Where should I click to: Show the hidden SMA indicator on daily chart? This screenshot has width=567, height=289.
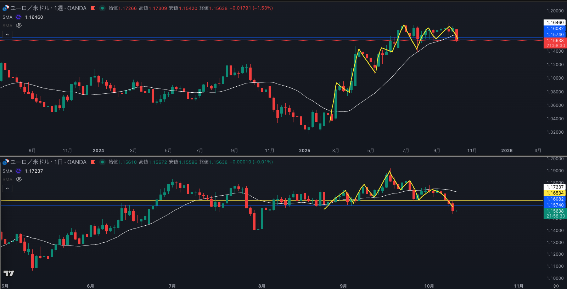point(19,179)
